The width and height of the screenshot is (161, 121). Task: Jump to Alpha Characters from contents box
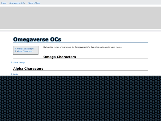tap(25, 51)
